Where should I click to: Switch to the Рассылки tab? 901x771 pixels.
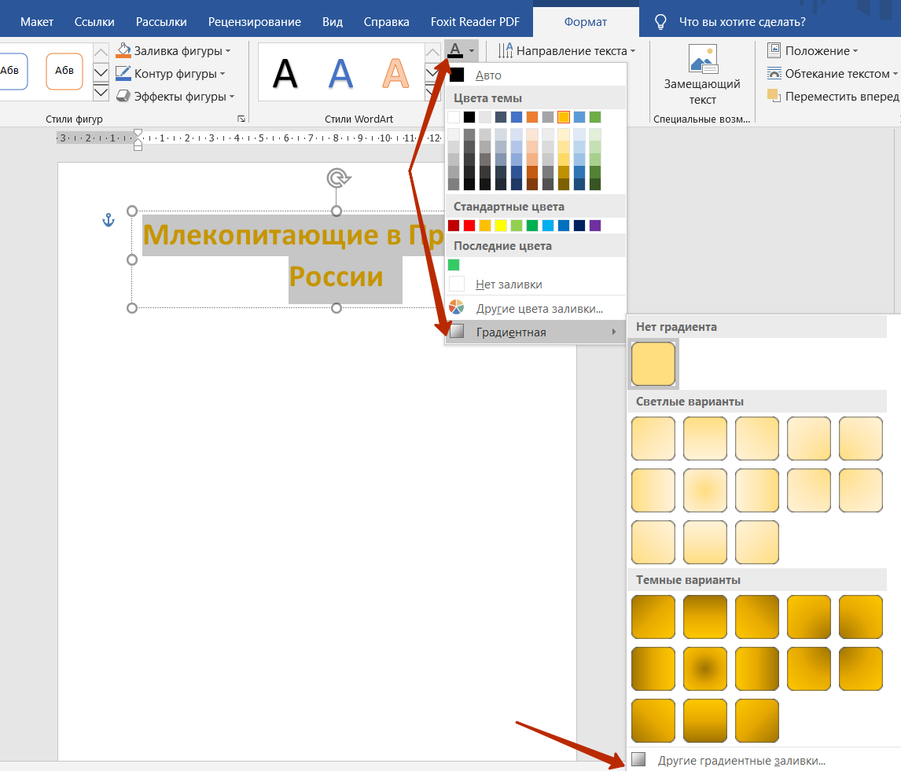point(161,22)
